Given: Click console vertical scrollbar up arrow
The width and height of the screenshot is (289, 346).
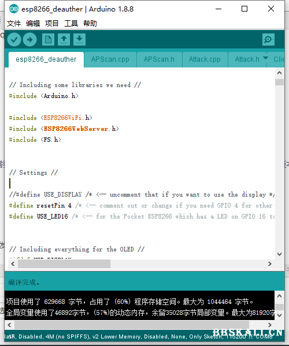Looking at the screenshot, I should click(279, 296).
